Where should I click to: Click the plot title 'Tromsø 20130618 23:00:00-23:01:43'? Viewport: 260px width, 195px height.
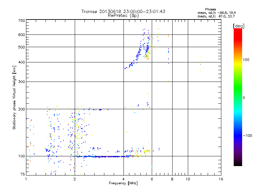click(123, 11)
